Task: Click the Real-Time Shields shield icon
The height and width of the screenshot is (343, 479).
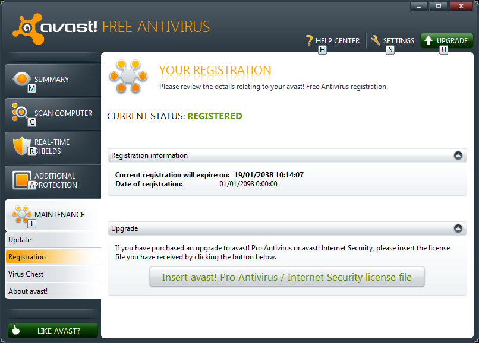Action: [21, 145]
